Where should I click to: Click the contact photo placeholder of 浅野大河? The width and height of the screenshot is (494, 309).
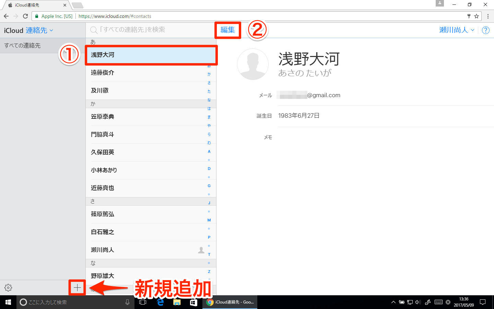(253, 64)
